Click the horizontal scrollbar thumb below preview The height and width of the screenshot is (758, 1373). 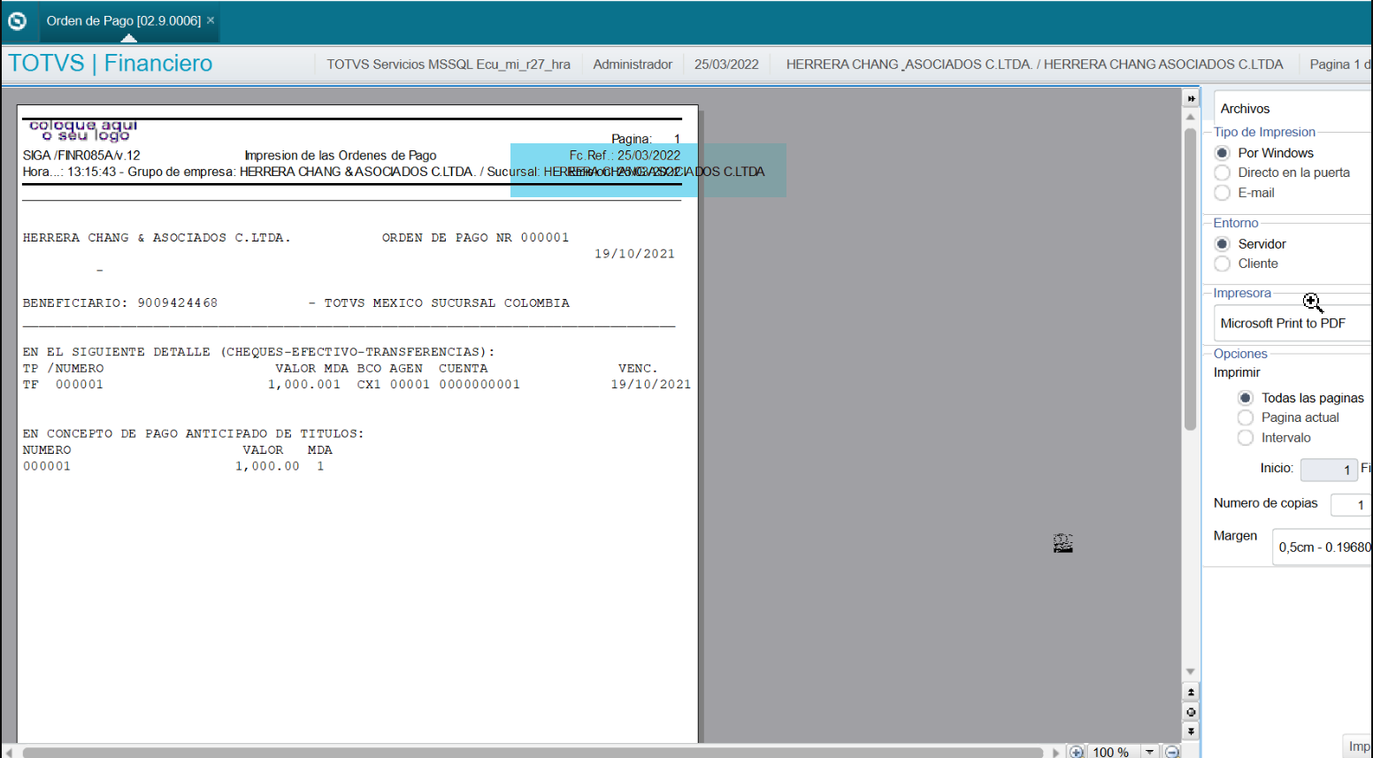pyautogui.click(x=533, y=753)
